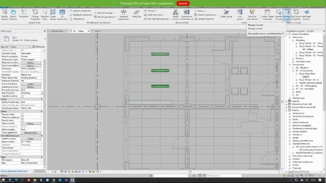Select Level 1 in project browser

(x=306, y=77)
